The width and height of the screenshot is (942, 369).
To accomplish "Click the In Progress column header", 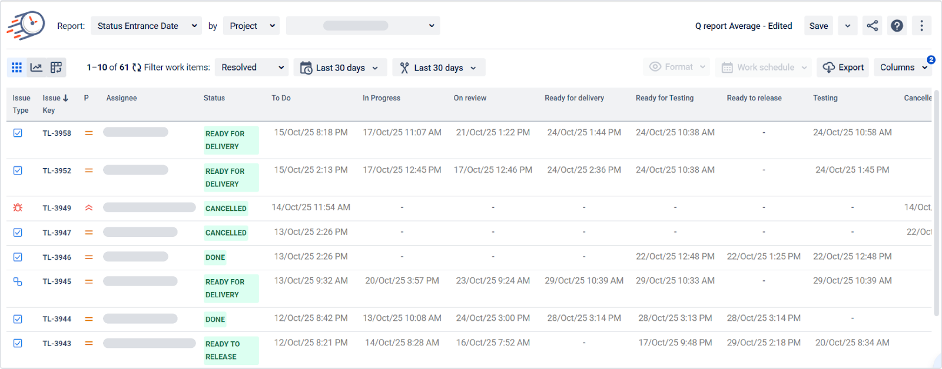I will pos(382,98).
